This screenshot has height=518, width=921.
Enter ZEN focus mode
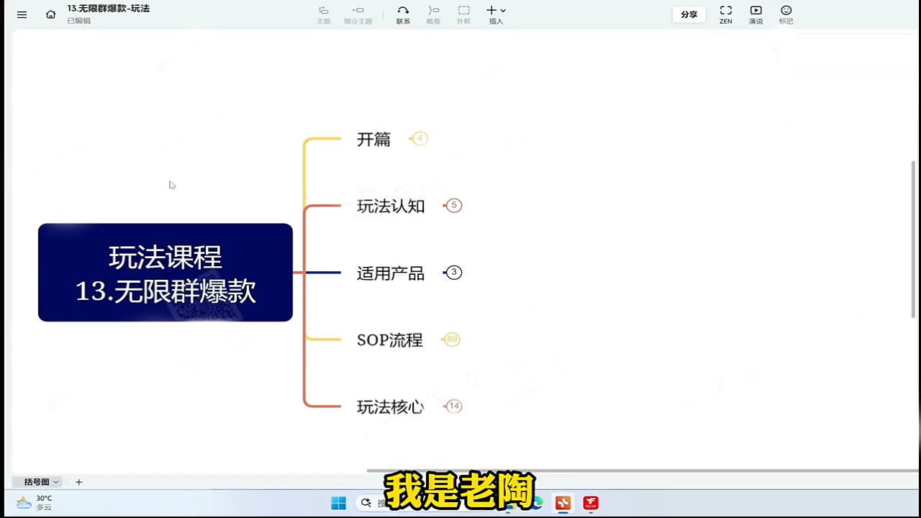click(725, 13)
